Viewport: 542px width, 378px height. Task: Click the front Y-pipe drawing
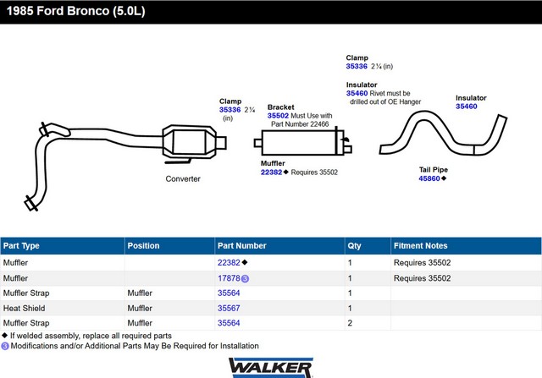[93, 166]
